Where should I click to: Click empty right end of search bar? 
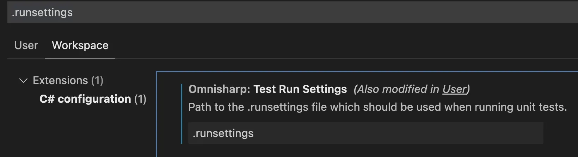pos(529,13)
